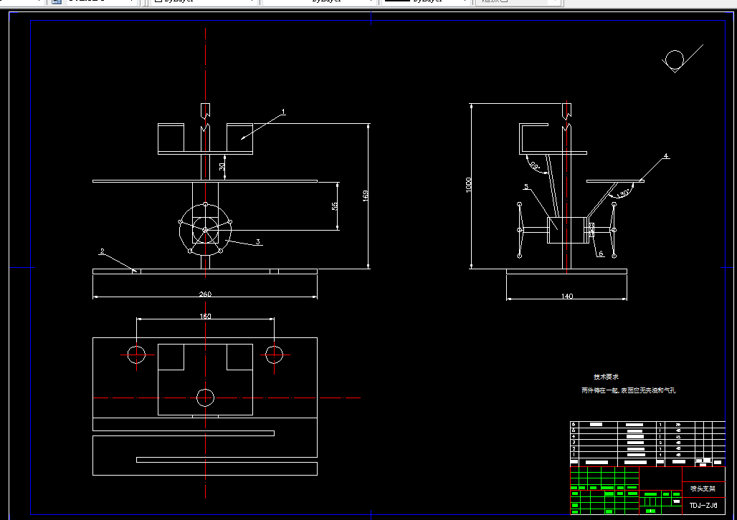
Task: Select the surface roughness symbol at top right
Action: (683, 59)
